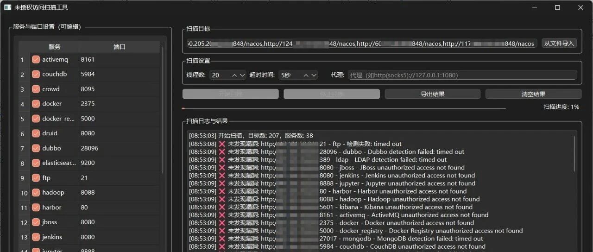
Task: Select port cell 5984 for couchdb
Action: 120,74
